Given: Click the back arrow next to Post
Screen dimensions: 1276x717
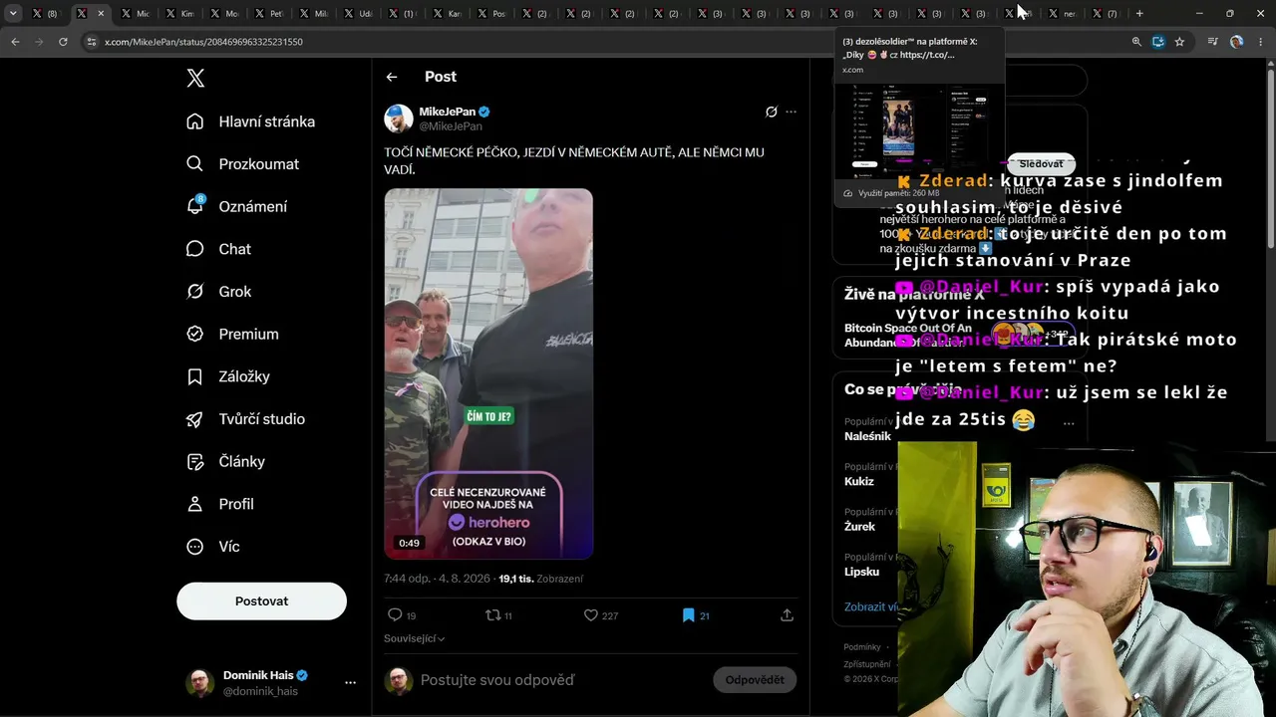Looking at the screenshot, I should click(392, 77).
